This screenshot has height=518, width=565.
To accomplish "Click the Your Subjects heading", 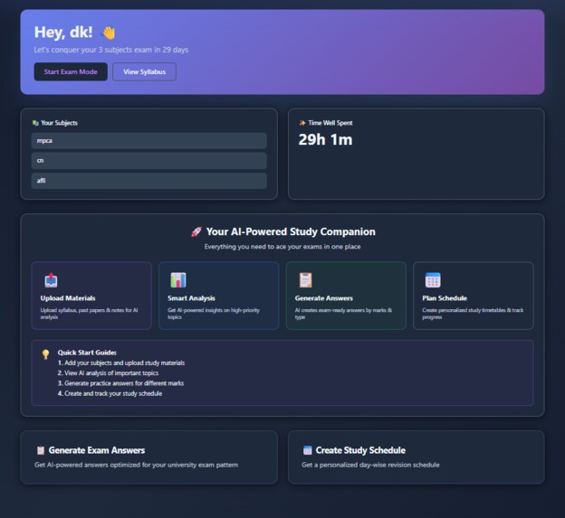I will tap(59, 123).
